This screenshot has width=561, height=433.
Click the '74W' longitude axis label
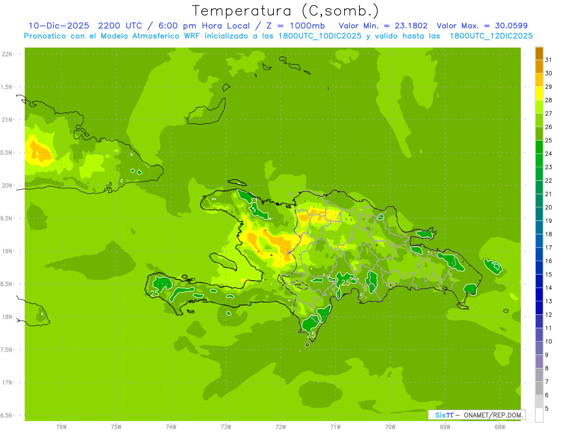pyautogui.click(x=171, y=426)
